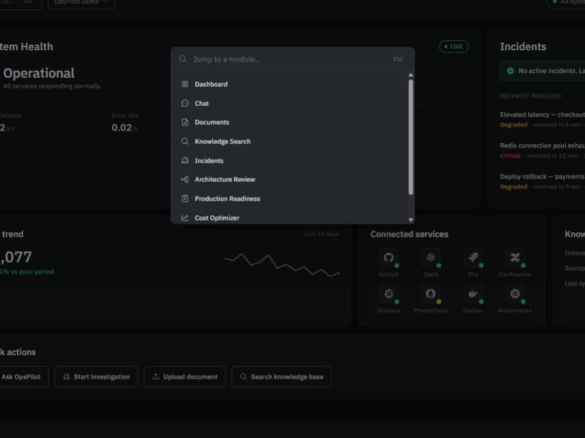Select Chat in the module list
Image resolution: width=585 pixels, height=438 pixels.
(290, 104)
